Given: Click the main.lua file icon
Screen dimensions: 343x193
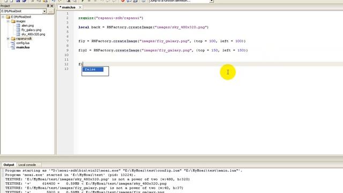Looking at the screenshot, I should tap(13, 47).
